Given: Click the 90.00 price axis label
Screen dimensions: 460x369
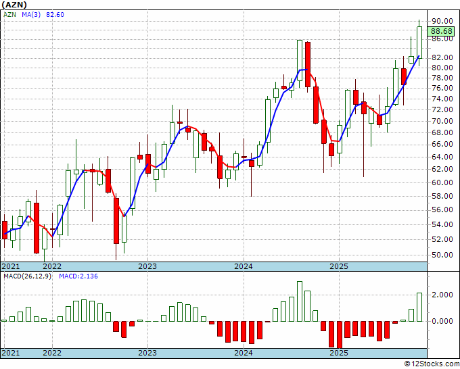Looking at the screenshot, I should (442, 21).
